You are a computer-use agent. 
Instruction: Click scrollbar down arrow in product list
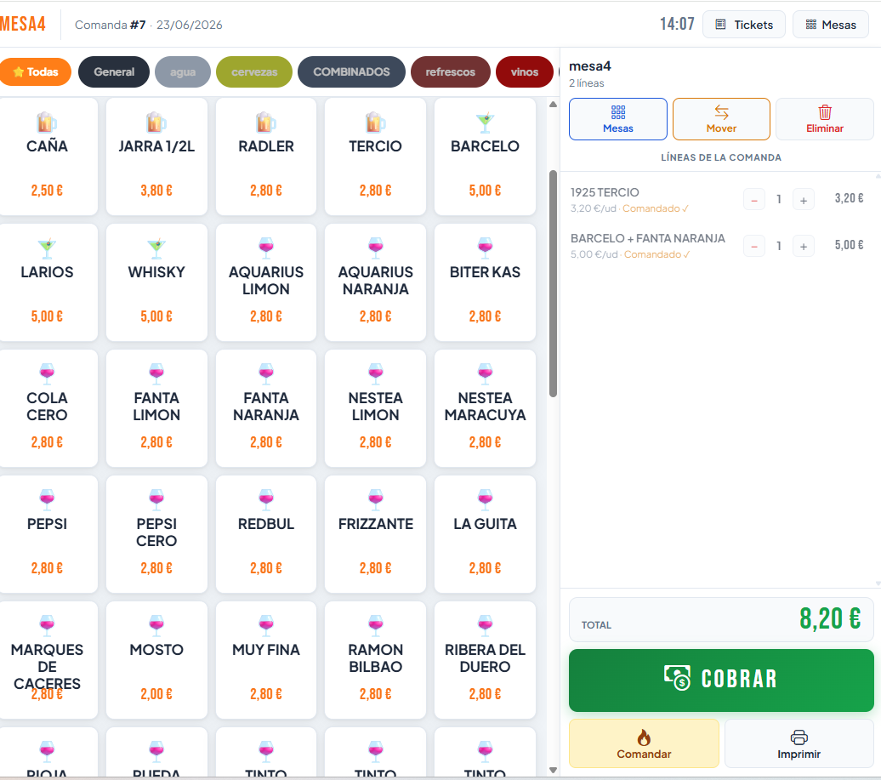point(553,770)
